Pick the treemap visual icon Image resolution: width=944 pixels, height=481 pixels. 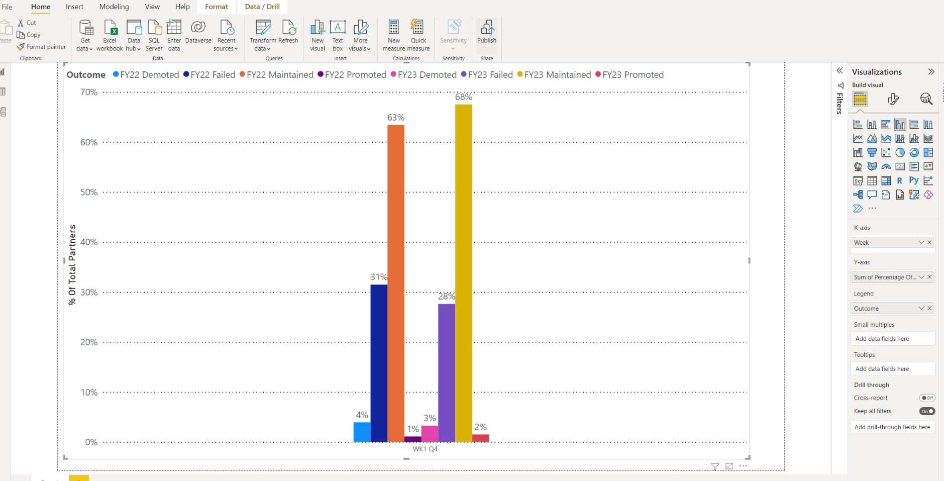click(x=928, y=152)
